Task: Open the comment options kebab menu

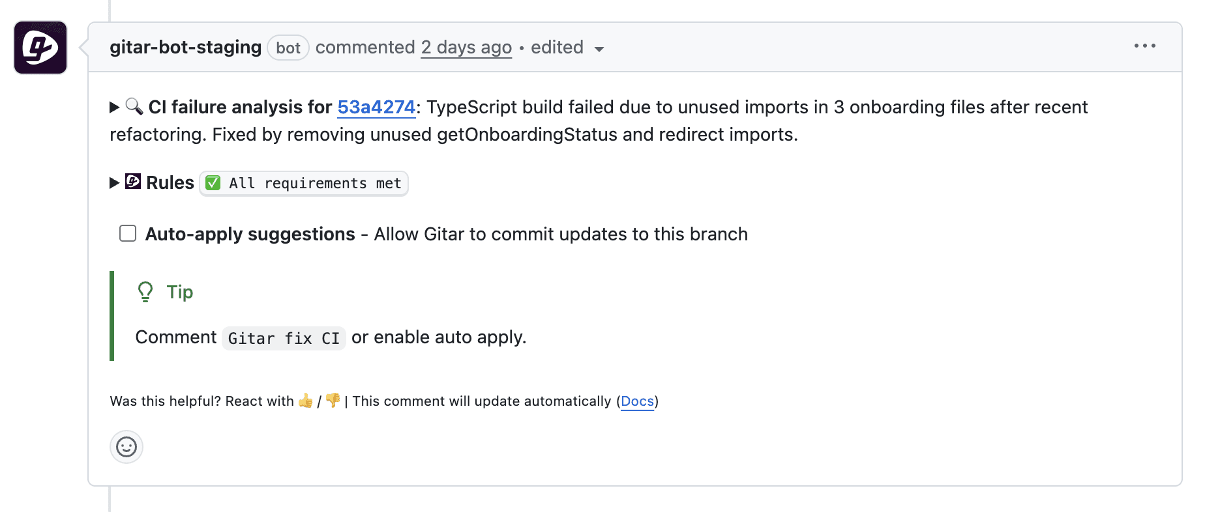Action: click(1146, 46)
